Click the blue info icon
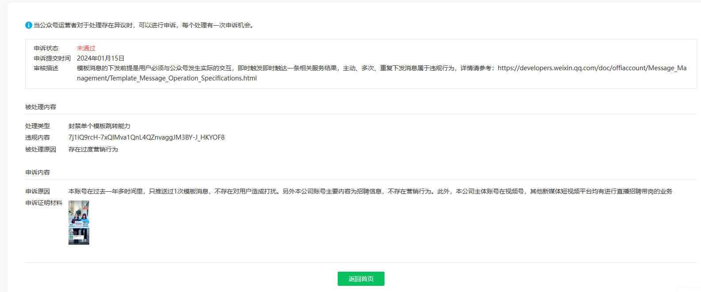Image resolution: width=701 pixels, height=292 pixels. (29, 25)
